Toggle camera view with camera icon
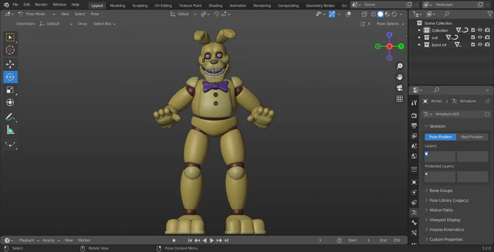This screenshot has width=494, height=252. tap(400, 88)
